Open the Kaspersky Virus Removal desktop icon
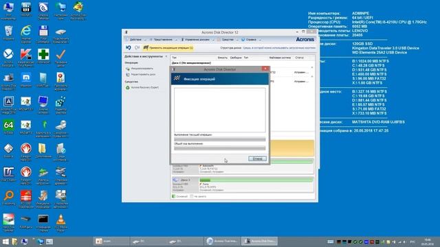The width and height of the screenshot is (440, 247). [x=26, y=58]
